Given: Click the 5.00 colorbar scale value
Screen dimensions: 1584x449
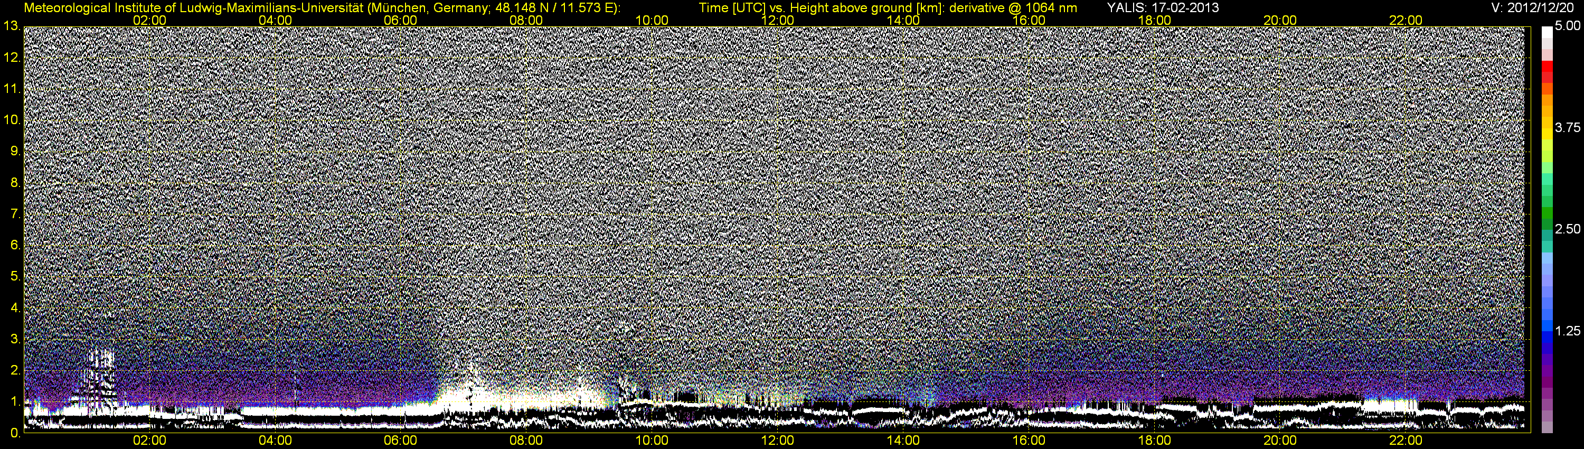Looking at the screenshot, I should point(1568,26).
